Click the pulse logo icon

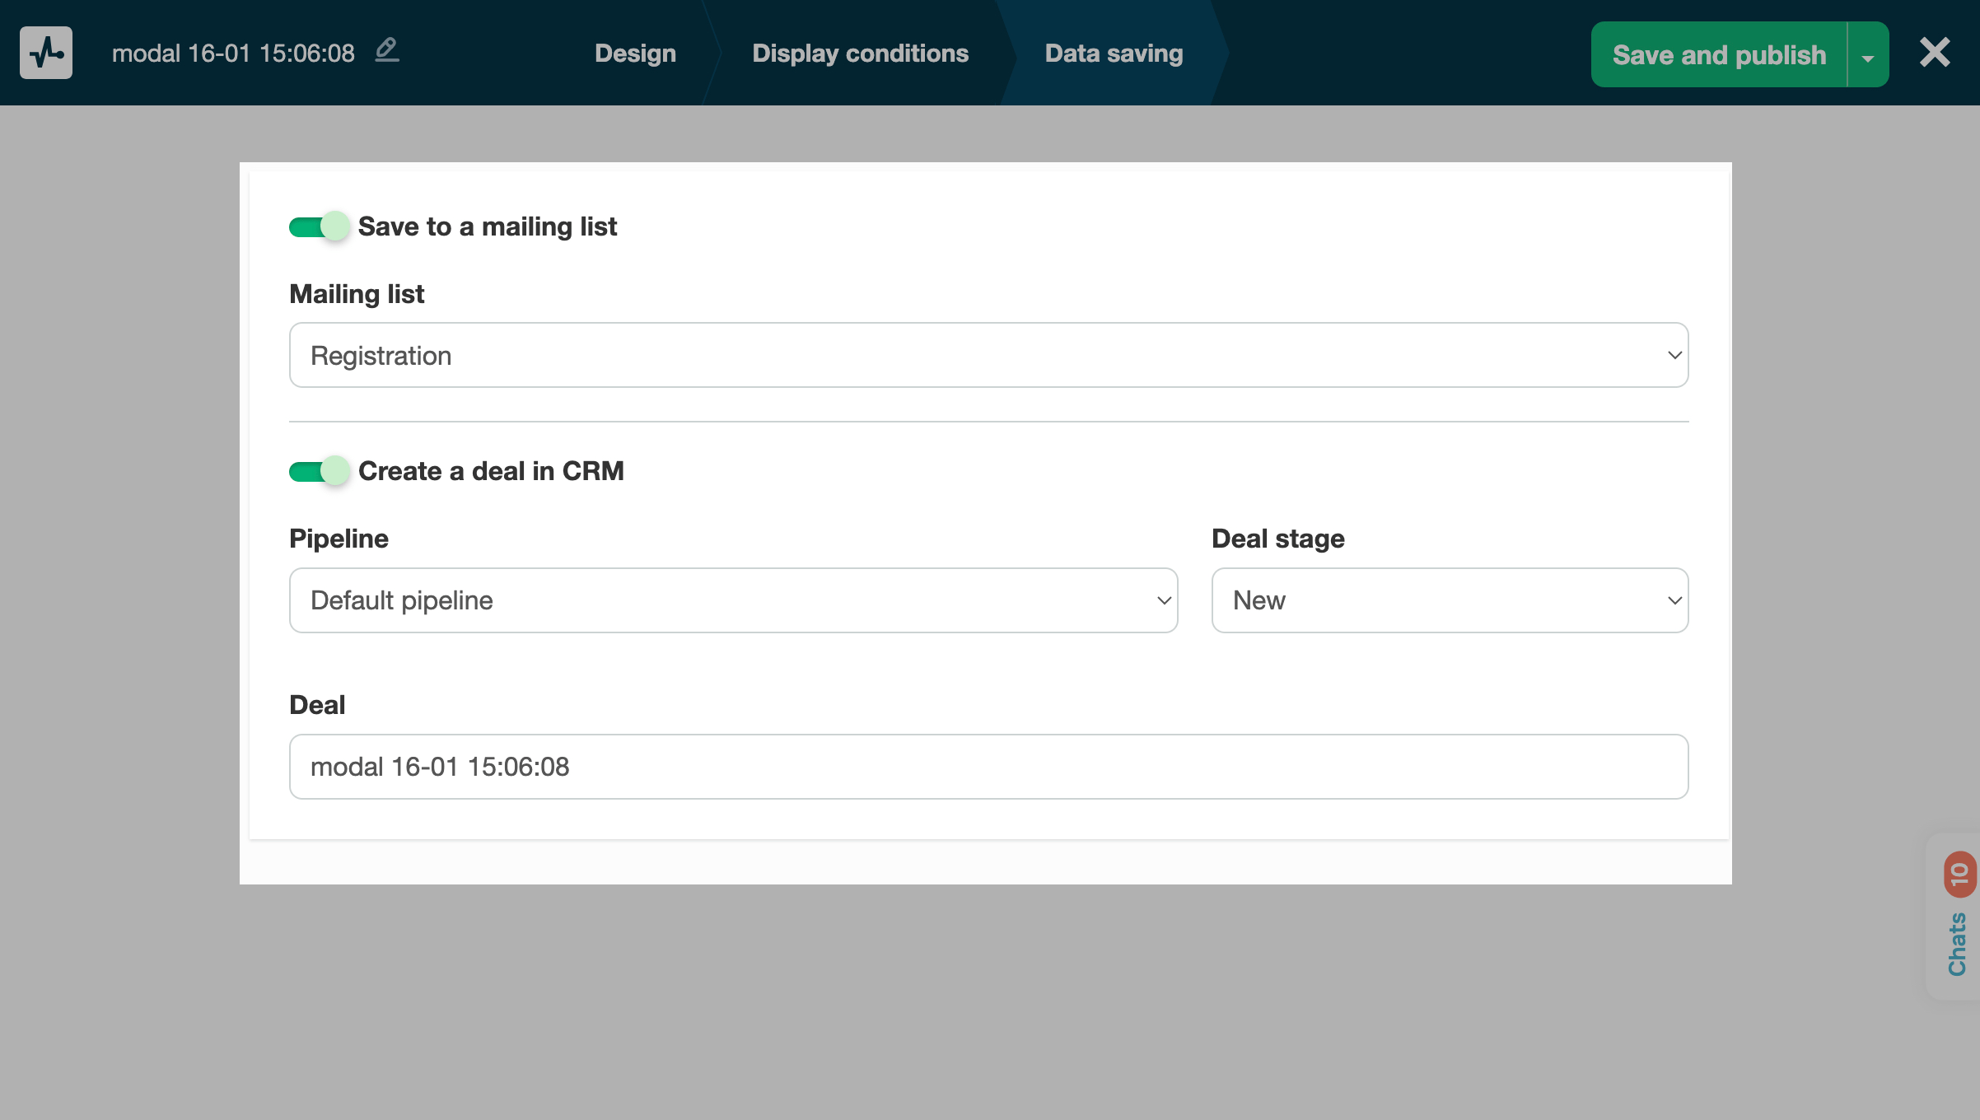[46, 53]
